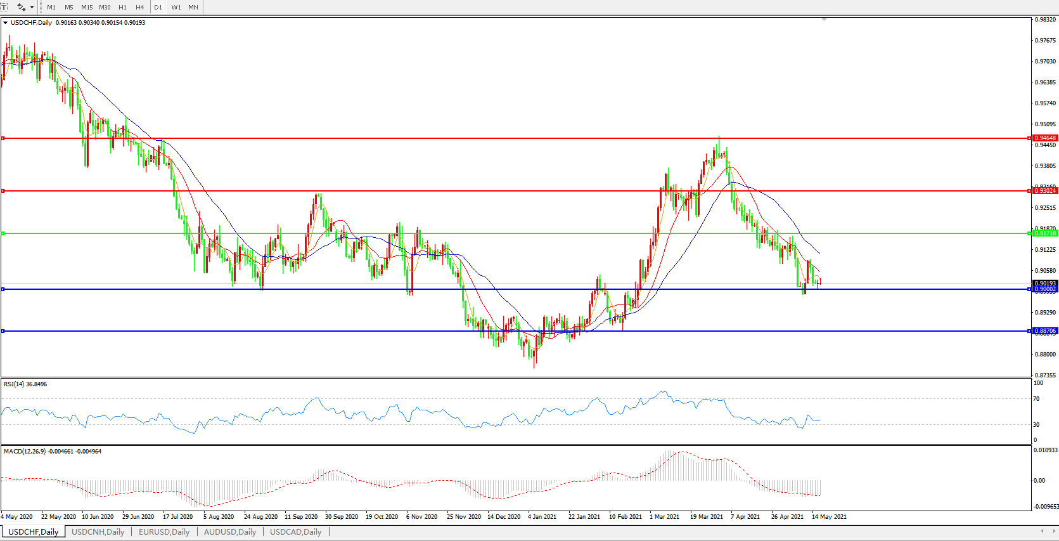
Task: Click the blue 0.88706 price level tag
Action: click(x=1044, y=331)
